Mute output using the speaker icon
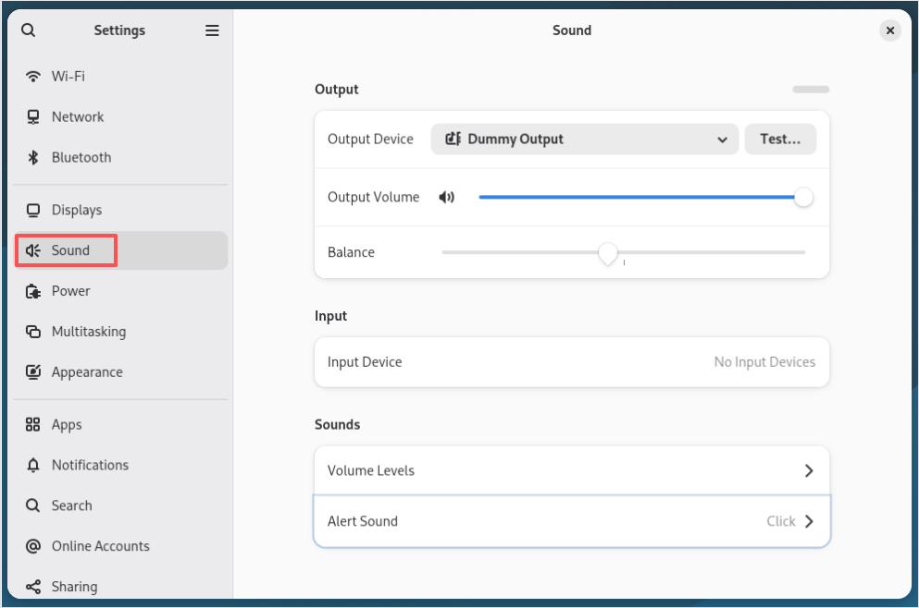 pyautogui.click(x=447, y=197)
